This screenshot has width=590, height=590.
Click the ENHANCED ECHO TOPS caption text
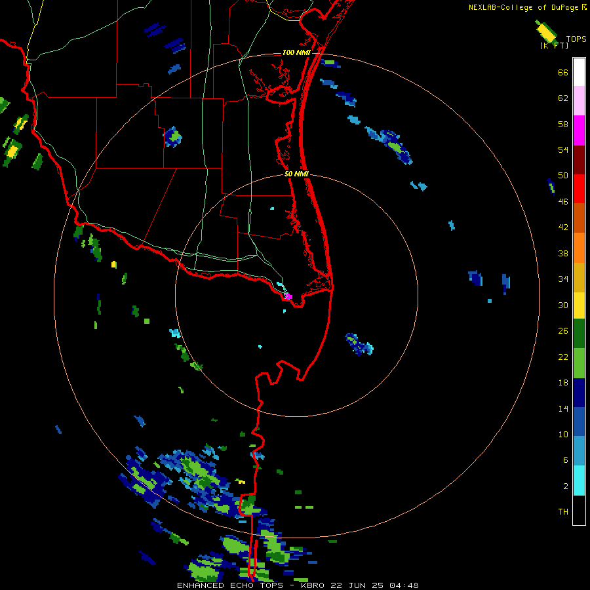tap(230, 585)
